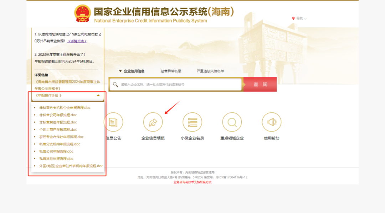Click the notice text about 以虚假地址骗取登记
Screen dimensions: 385x213
click(x=67, y=38)
